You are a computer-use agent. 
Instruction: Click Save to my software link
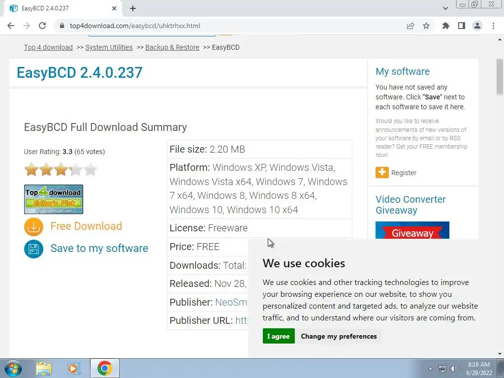99,248
